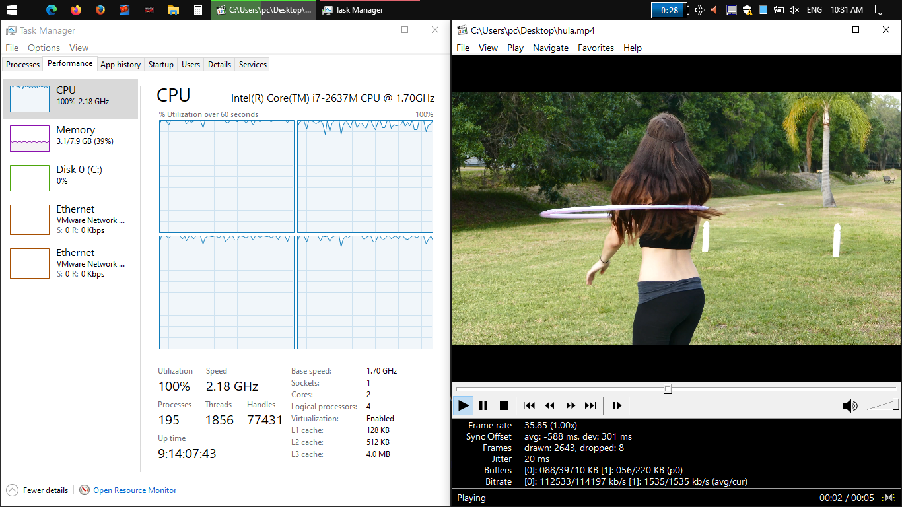This screenshot has height=507, width=902.
Task: Open the Help menu in the media player
Action: (633, 48)
